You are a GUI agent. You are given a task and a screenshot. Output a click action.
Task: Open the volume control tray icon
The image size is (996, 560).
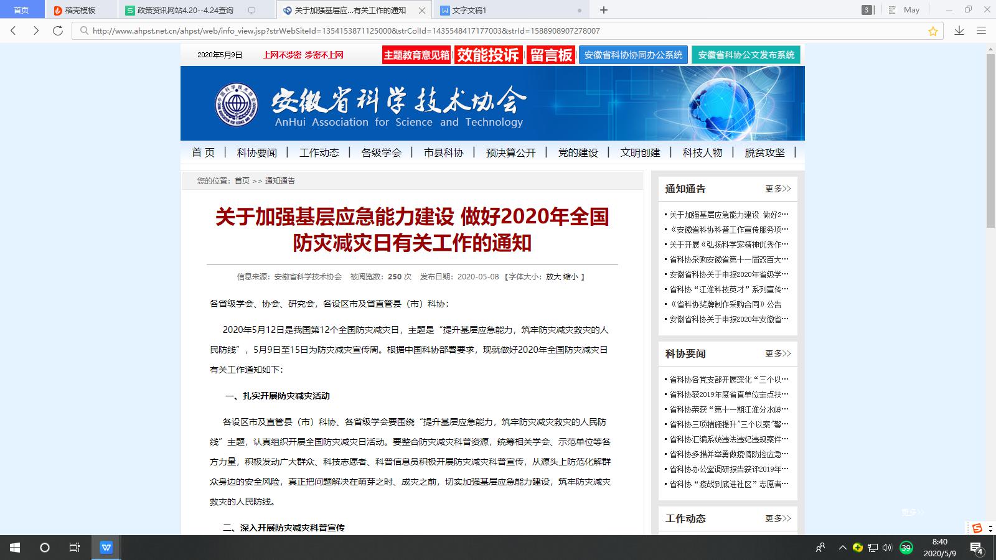coord(887,548)
